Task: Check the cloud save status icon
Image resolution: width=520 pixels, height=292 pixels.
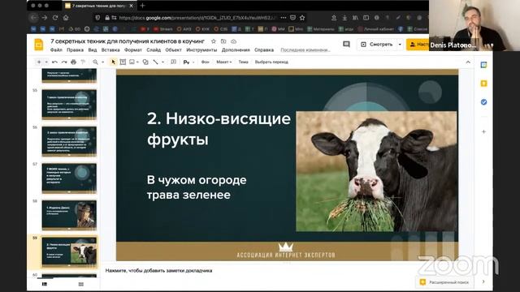Action: pos(234,41)
